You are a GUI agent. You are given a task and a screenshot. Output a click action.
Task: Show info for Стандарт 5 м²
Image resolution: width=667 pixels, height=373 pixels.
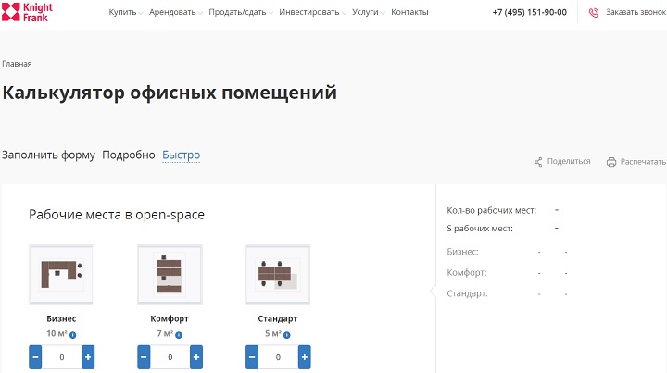click(286, 335)
